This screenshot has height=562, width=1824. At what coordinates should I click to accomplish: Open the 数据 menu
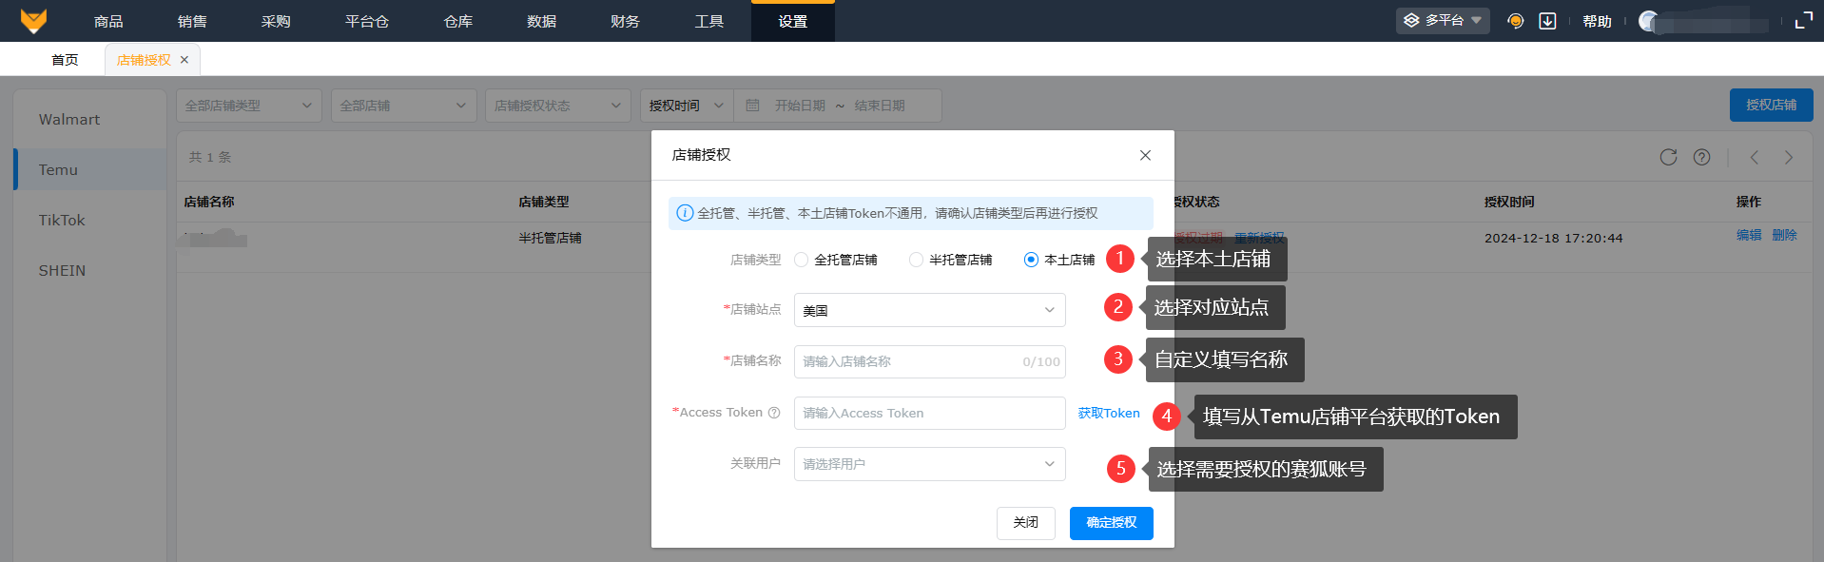pos(542,21)
